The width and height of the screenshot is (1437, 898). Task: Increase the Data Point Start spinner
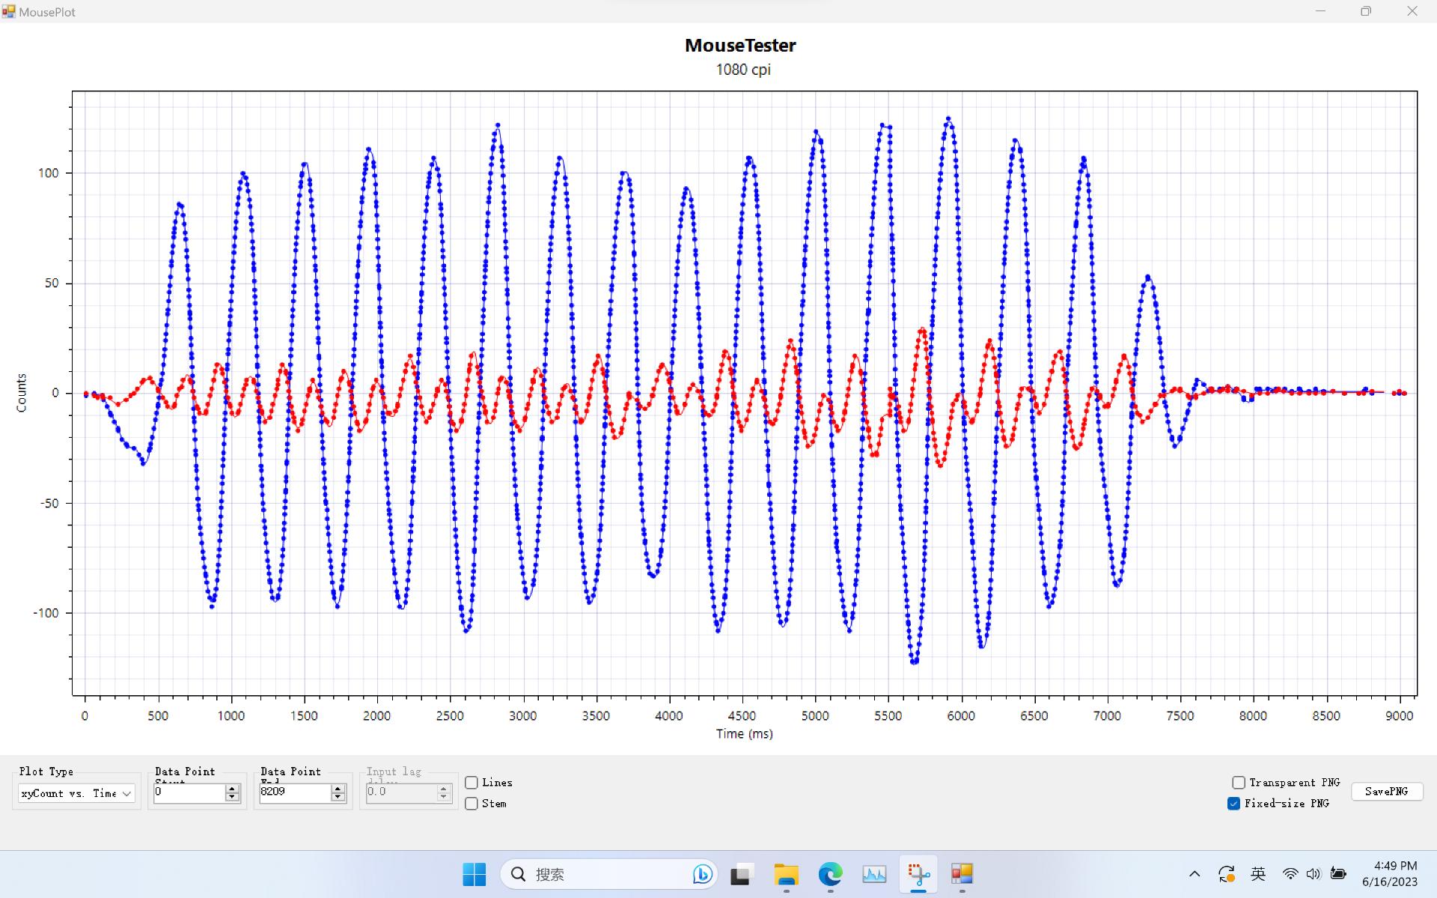point(232,789)
